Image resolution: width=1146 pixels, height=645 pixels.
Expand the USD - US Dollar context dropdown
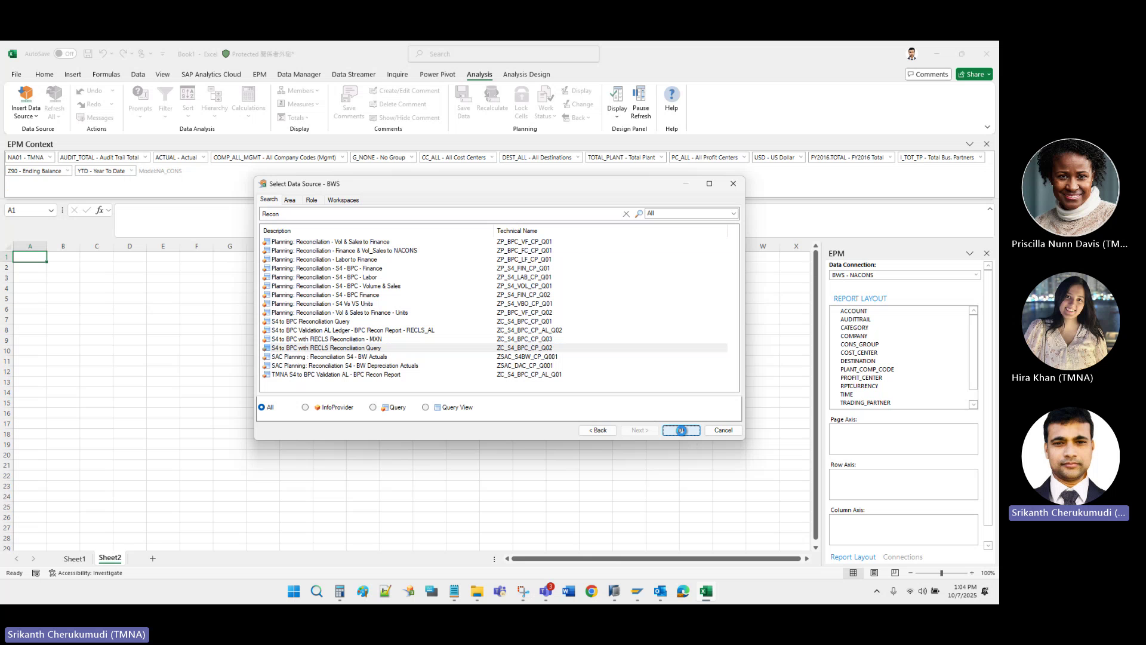(x=802, y=157)
